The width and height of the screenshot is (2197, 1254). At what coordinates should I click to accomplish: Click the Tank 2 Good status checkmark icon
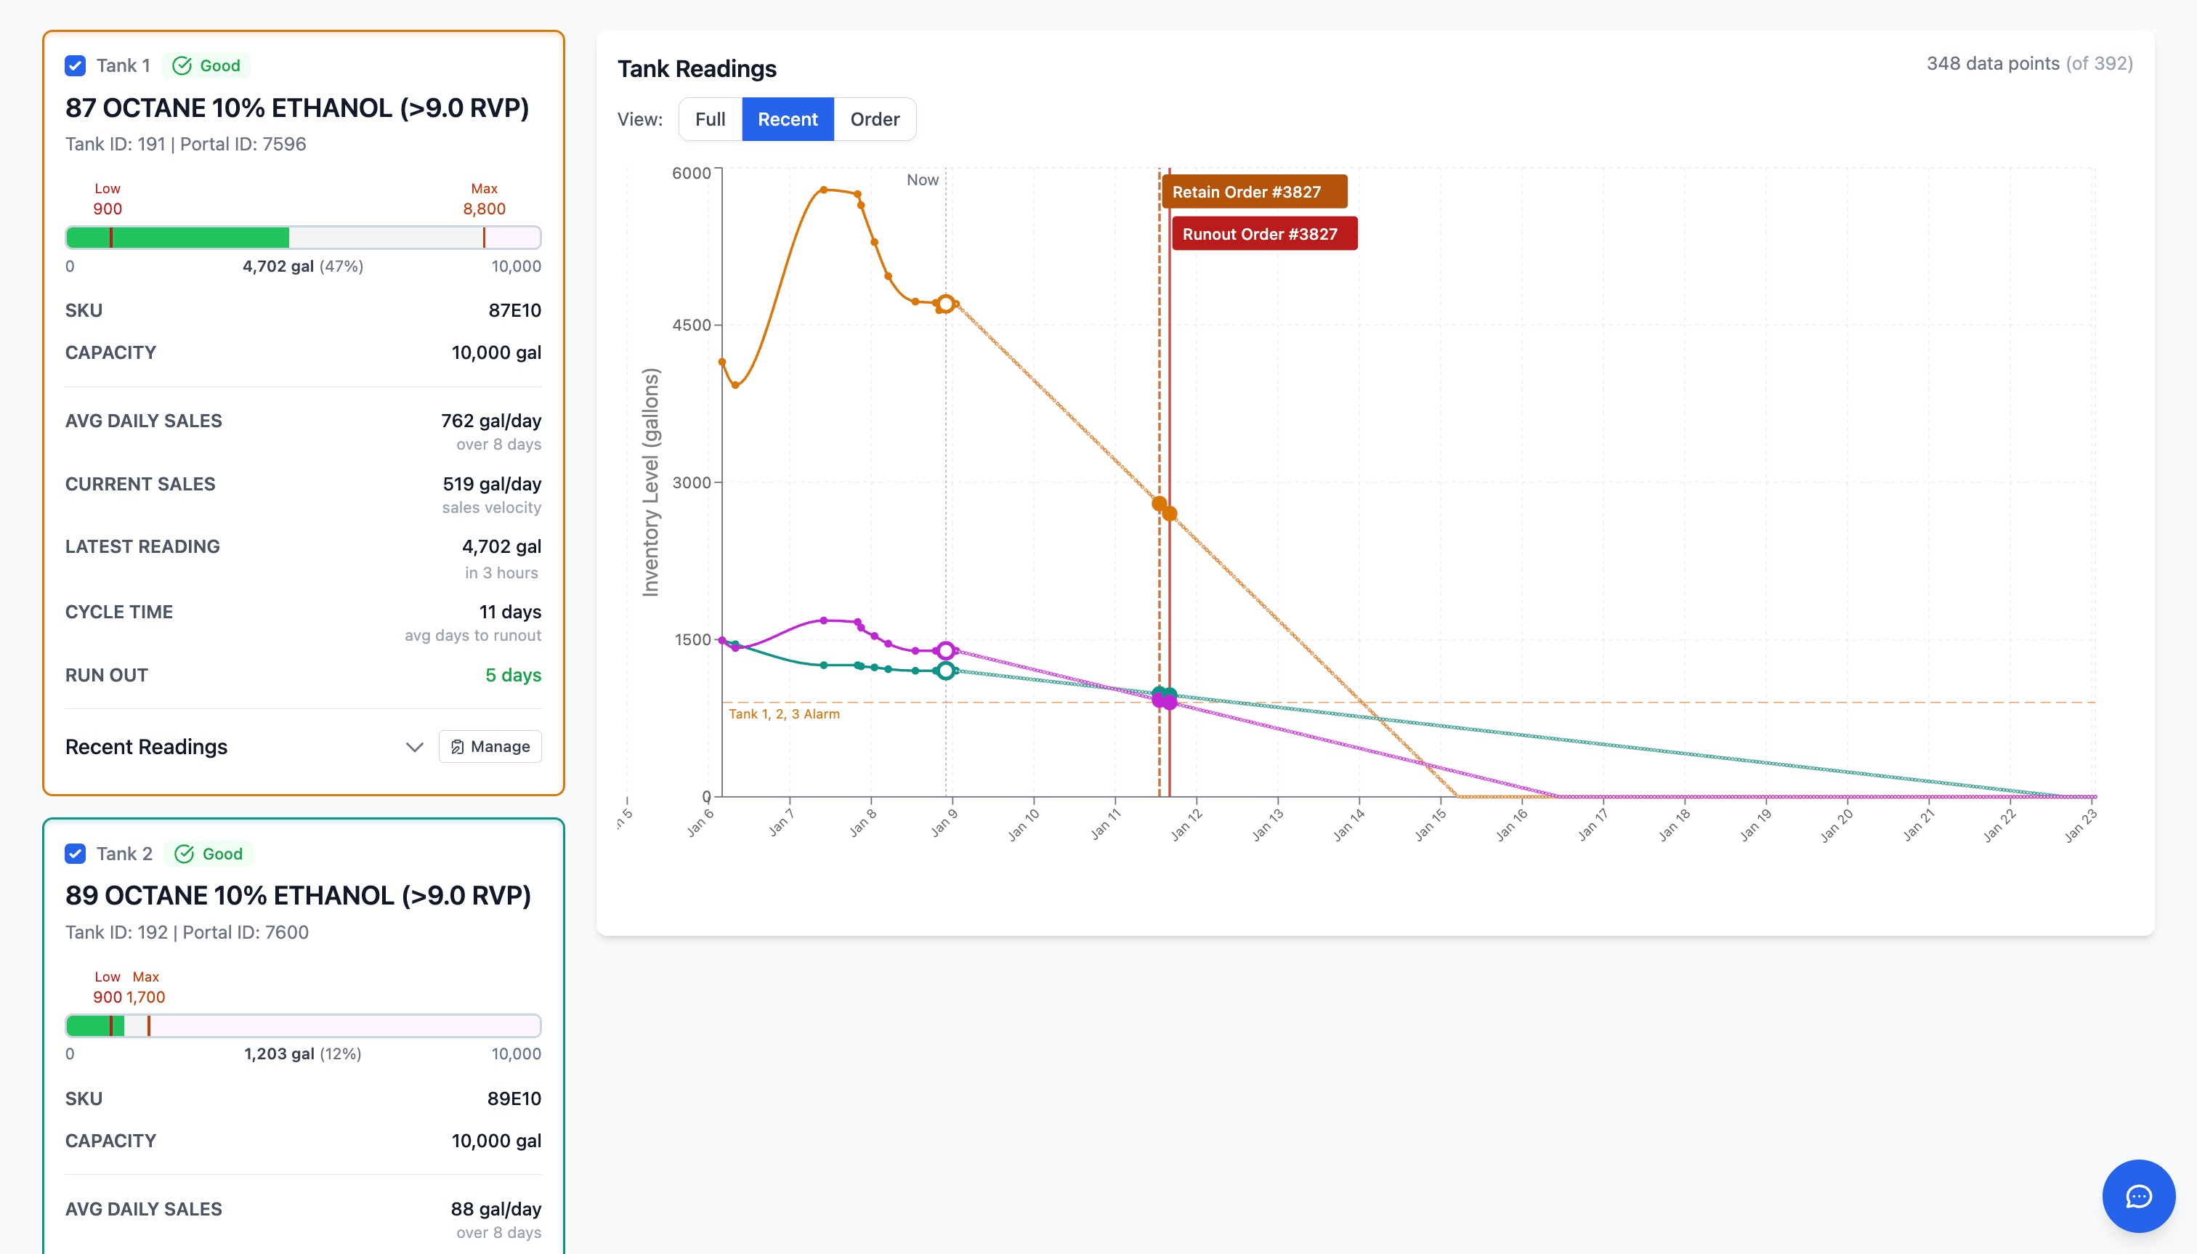pos(185,854)
